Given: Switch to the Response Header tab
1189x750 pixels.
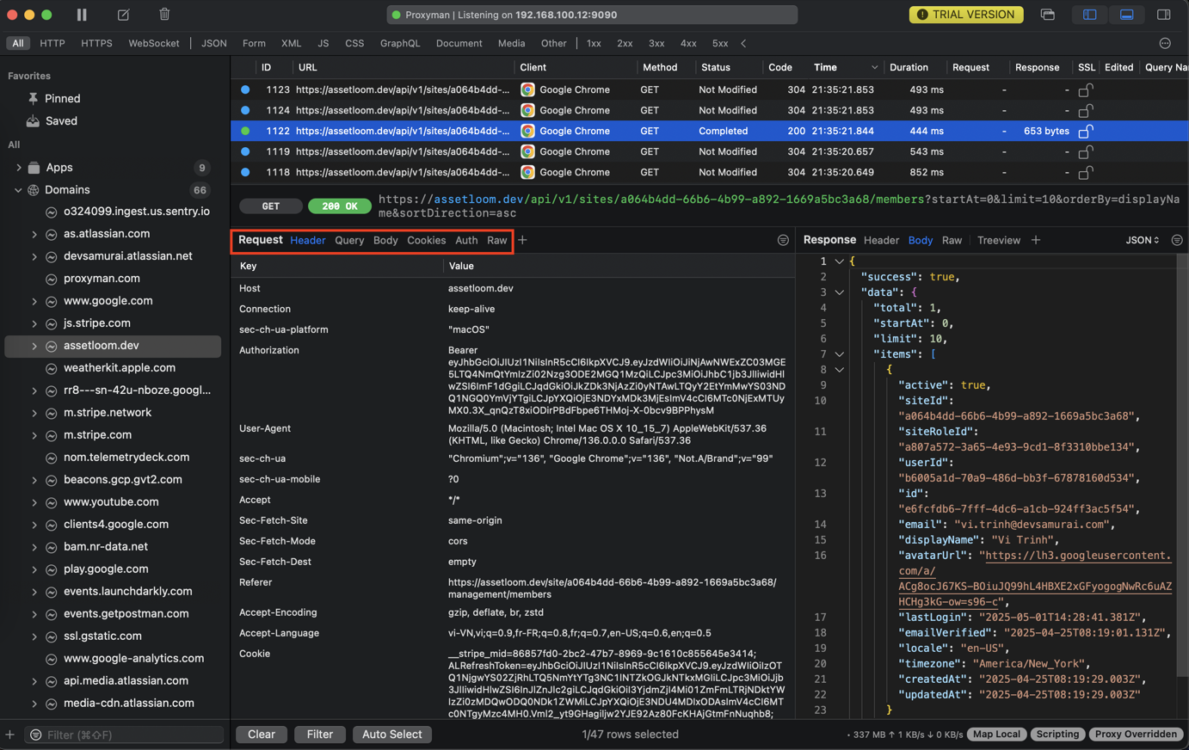Looking at the screenshot, I should 881,241.
